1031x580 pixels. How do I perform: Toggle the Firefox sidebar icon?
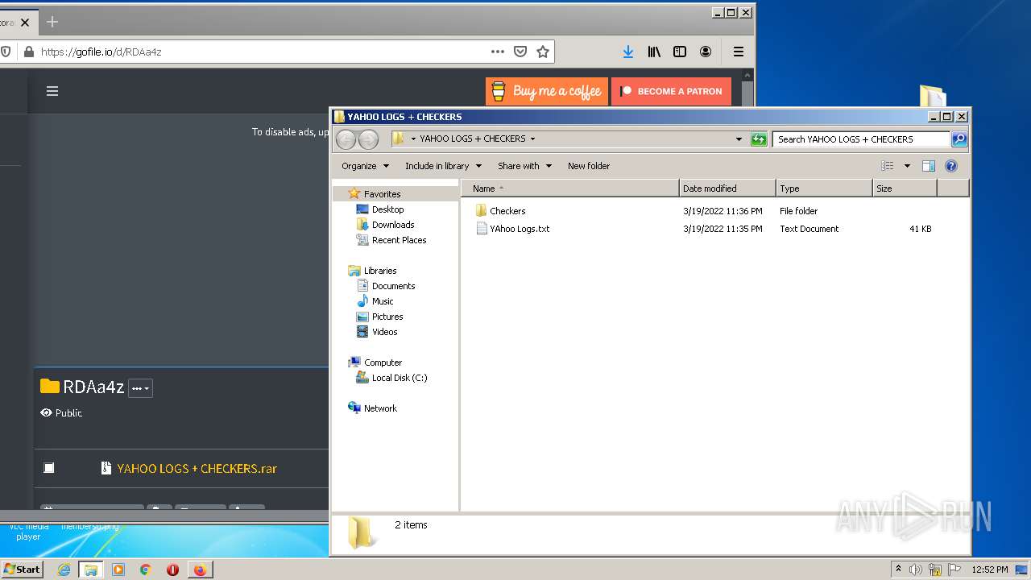click(680, 52)
